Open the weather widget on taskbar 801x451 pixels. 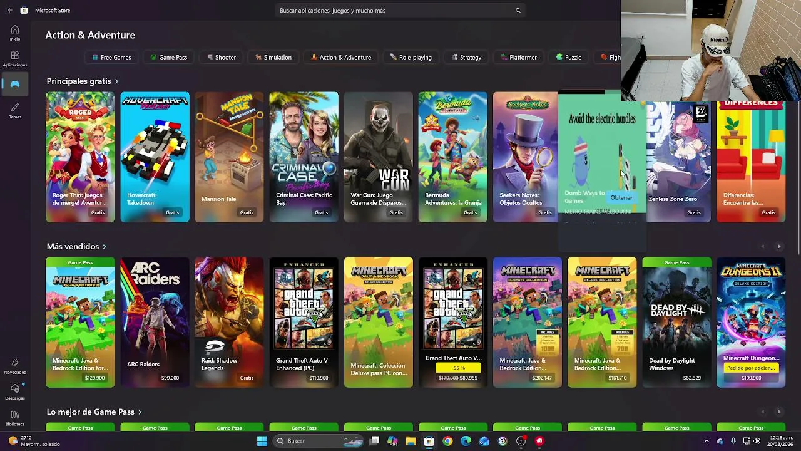[x=35, y=441]
